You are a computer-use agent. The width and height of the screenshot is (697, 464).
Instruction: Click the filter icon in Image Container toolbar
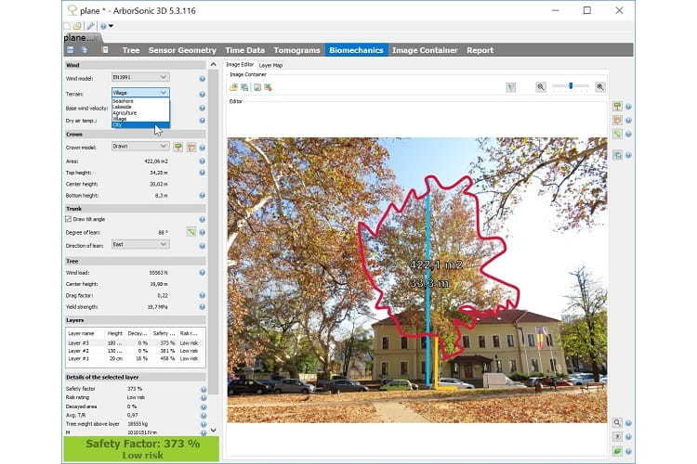[x=510, y=86]
